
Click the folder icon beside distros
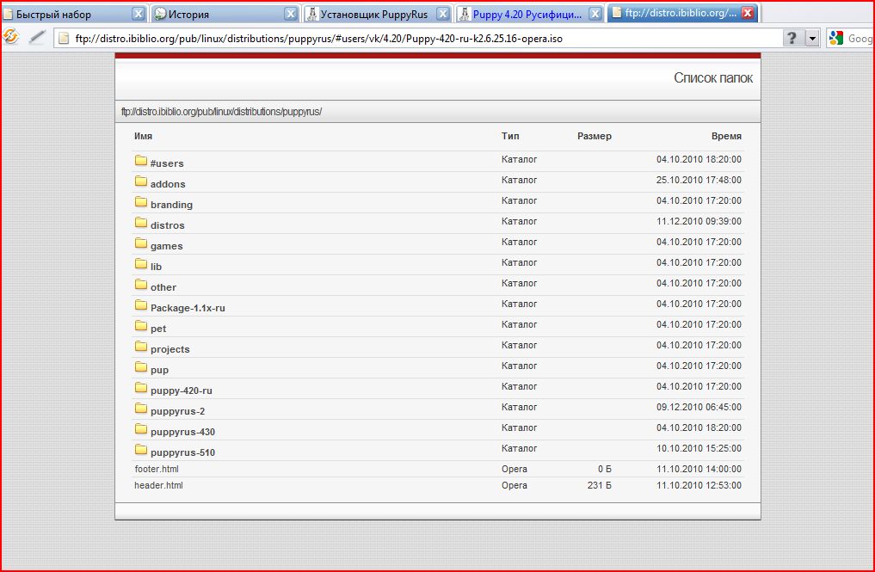coord(140,223)
